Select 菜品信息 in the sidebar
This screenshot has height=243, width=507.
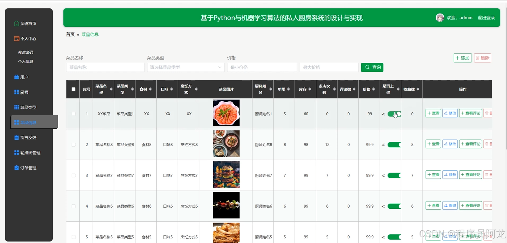click(x=34, y=122)
